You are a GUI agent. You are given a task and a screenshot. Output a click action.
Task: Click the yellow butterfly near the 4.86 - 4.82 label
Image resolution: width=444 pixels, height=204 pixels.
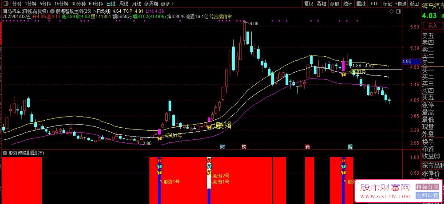[x=344, y=75]
